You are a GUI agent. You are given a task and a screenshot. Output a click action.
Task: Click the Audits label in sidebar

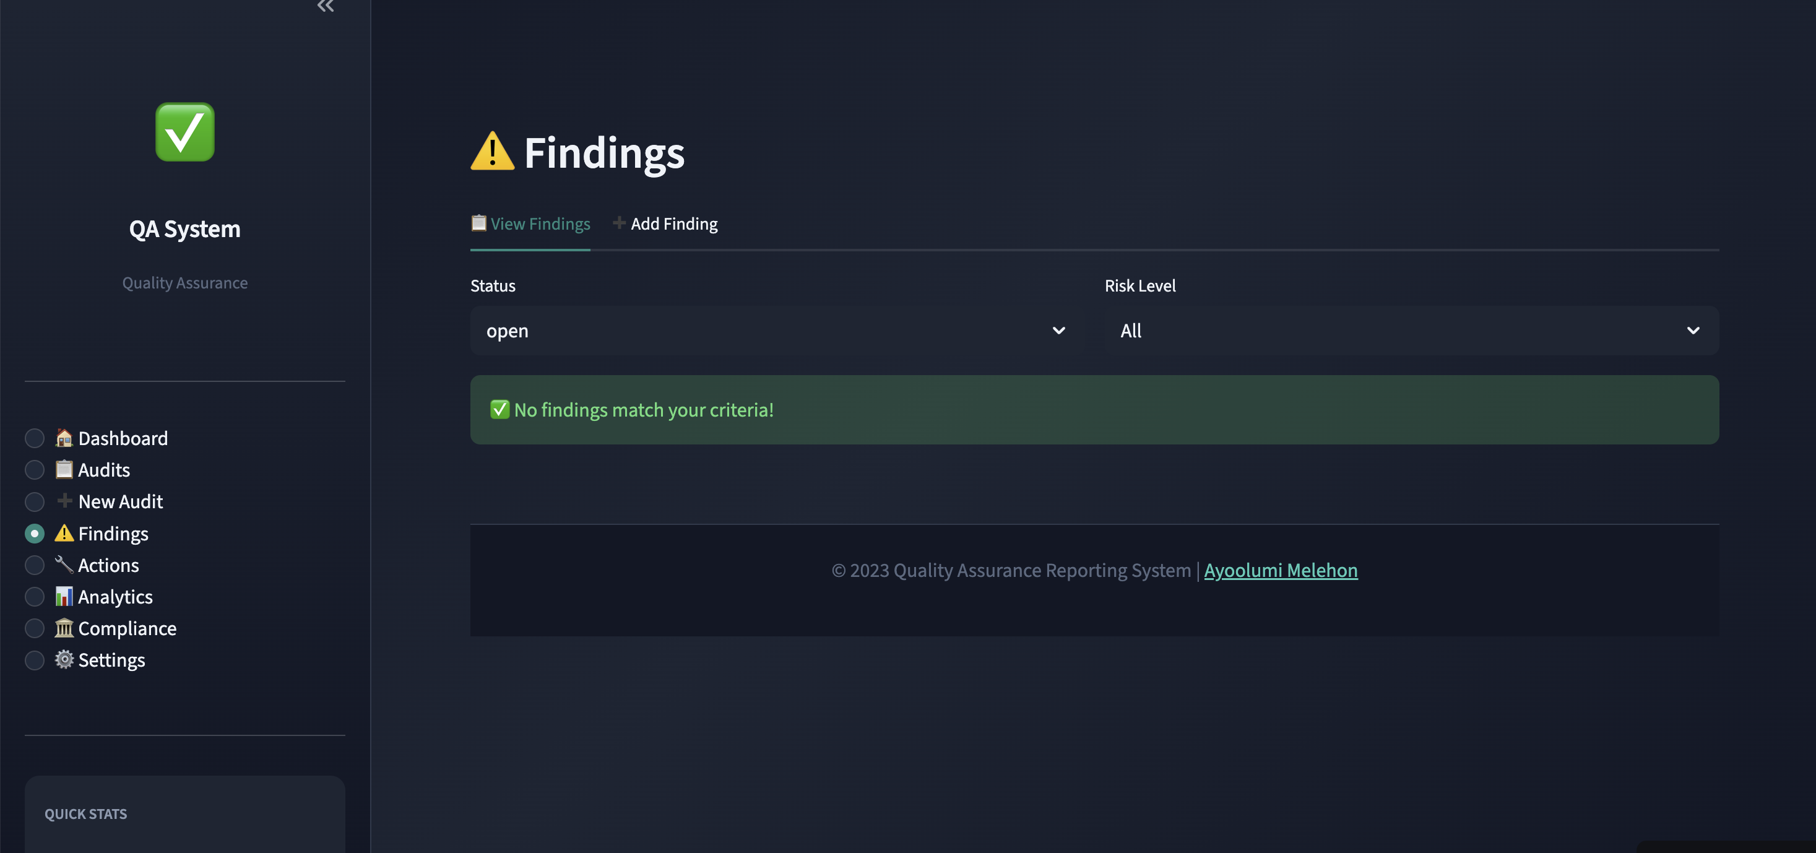tap(103, 470)
